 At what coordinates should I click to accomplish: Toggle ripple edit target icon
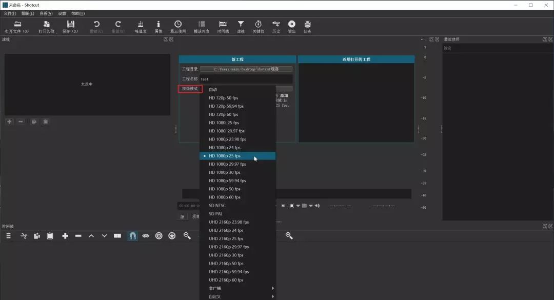[x=159, y=236]
